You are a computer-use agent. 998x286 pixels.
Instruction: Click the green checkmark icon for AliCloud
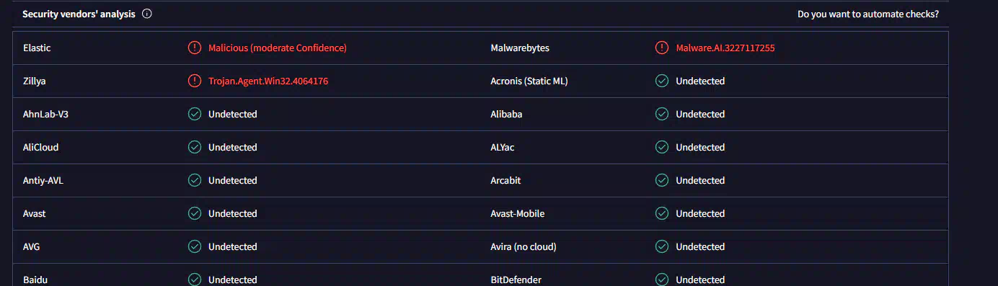(195, 147)
